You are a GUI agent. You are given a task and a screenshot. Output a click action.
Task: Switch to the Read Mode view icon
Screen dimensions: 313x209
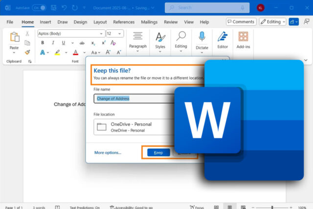tap(216, 208)
